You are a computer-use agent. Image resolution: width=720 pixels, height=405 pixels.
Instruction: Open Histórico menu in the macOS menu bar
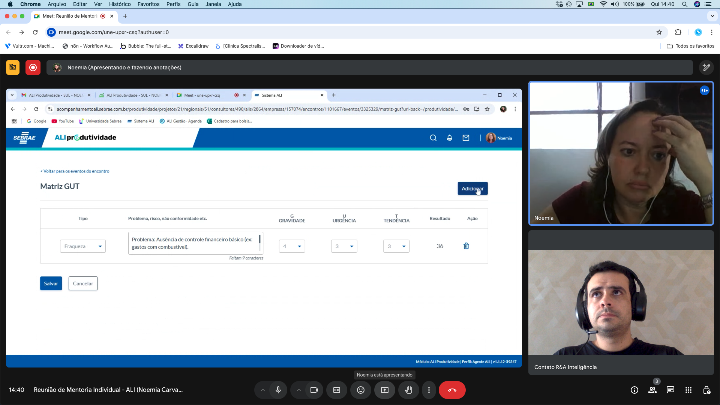tap(120, 4)
